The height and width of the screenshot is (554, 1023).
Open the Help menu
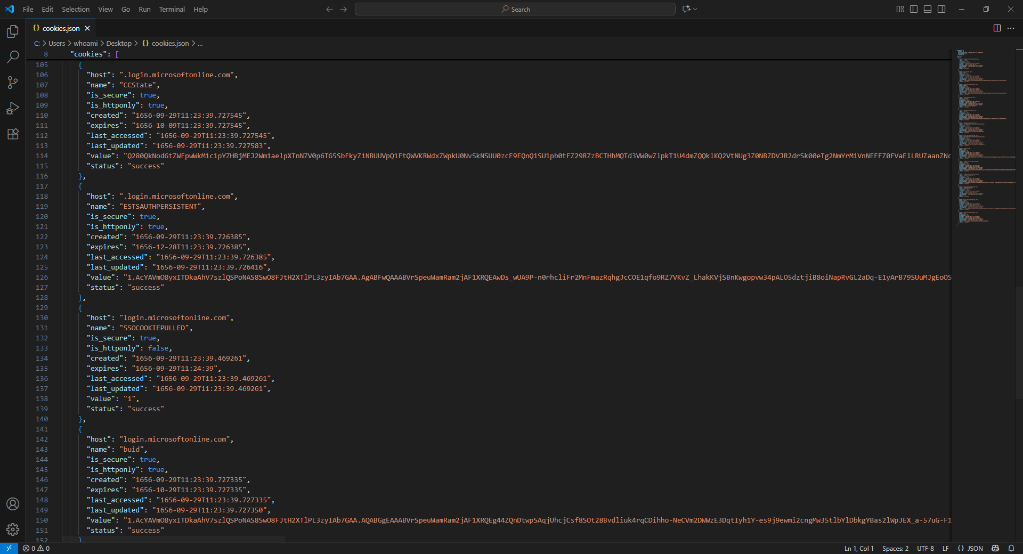pyautogui.click(x=201, y=9)
